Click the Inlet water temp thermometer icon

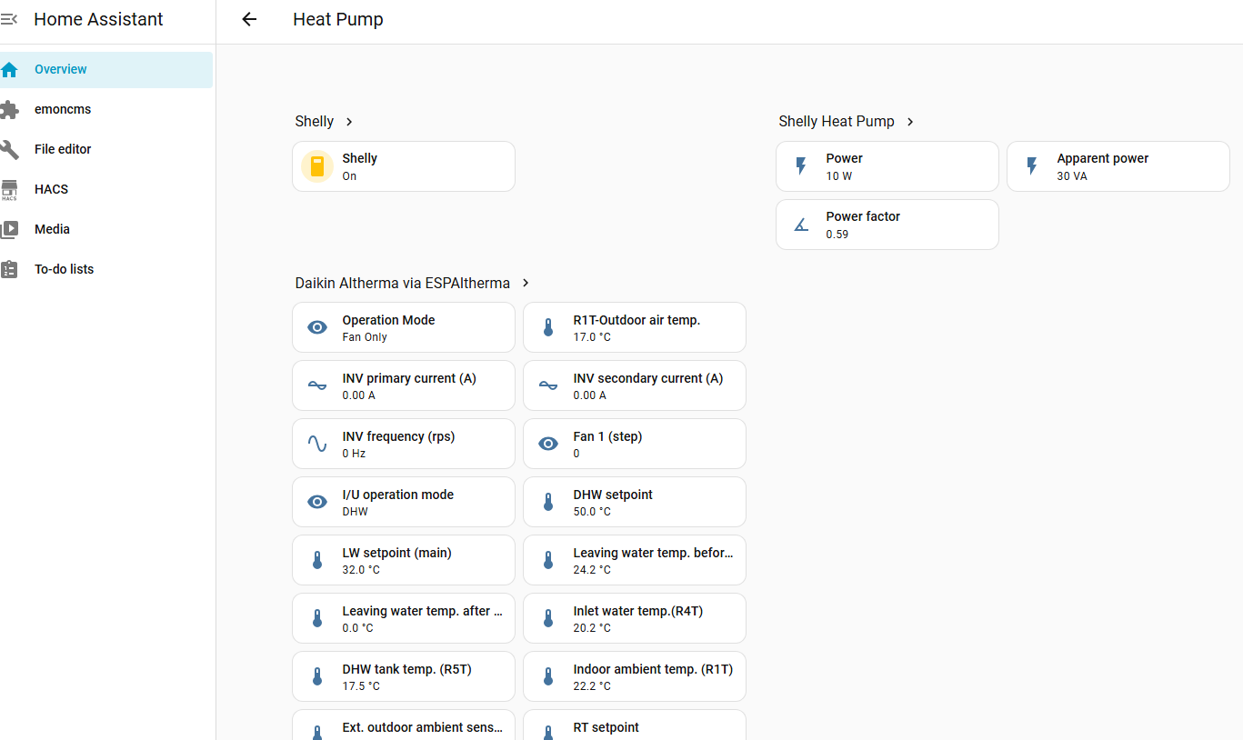[x=548, y=619]
